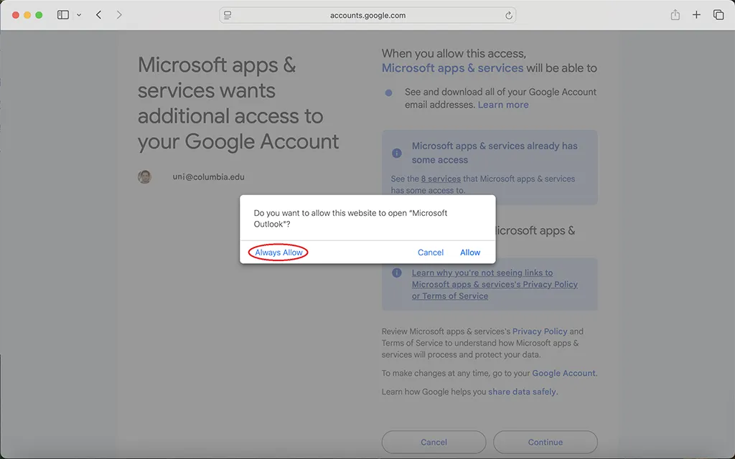Click the green fullscreen window button
Image resolution: width=735 pixels, height=459 pixels.
39,15
